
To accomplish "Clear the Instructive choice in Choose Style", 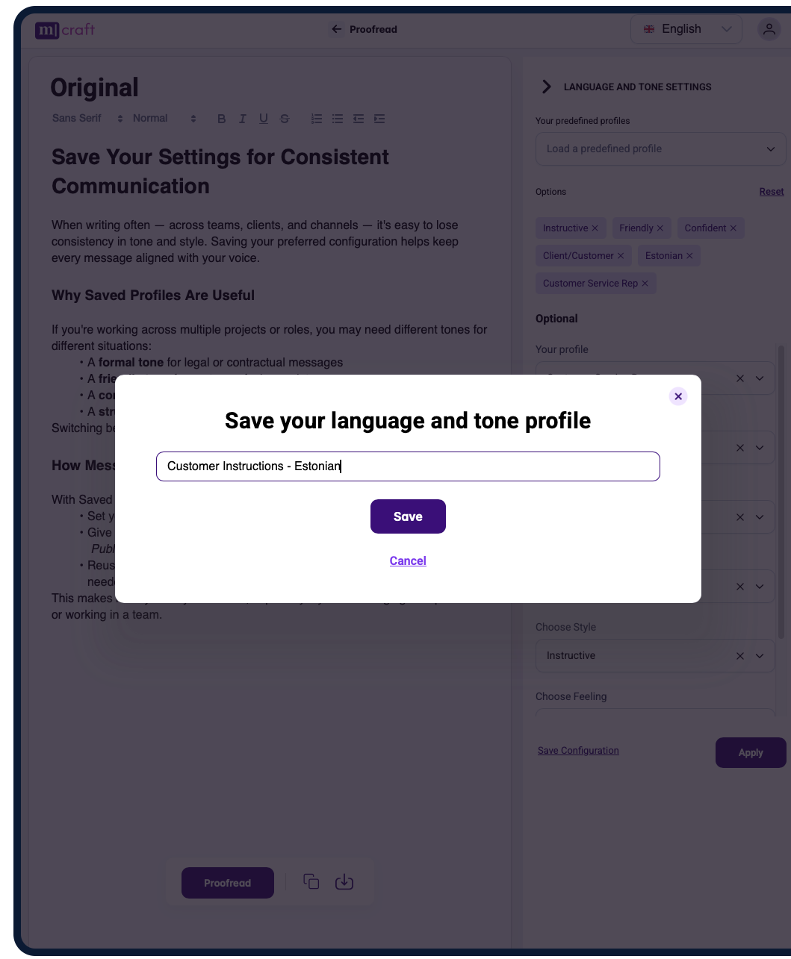I will click(739, 656).
